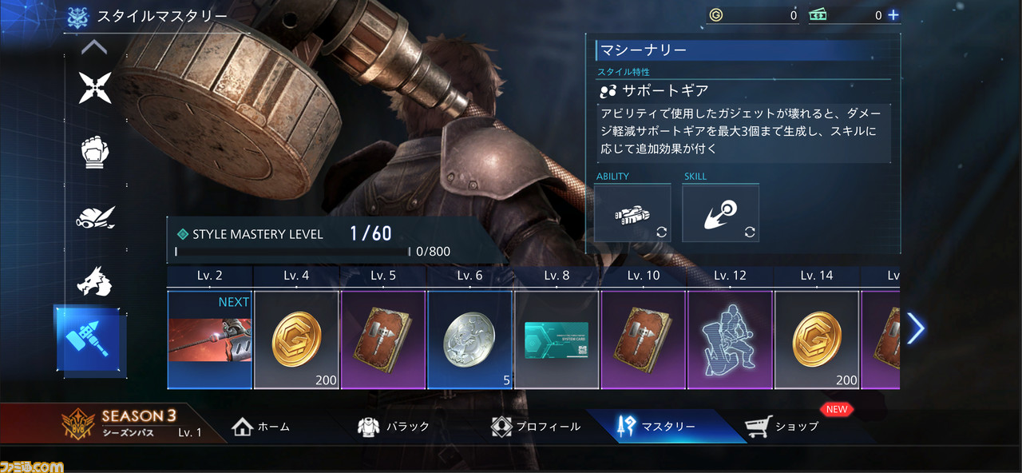Image resolution: width=1022 pixels, height=473 pixels.
Task: Swap the ability via its cycle arrows
Action: tap(661, 233)
